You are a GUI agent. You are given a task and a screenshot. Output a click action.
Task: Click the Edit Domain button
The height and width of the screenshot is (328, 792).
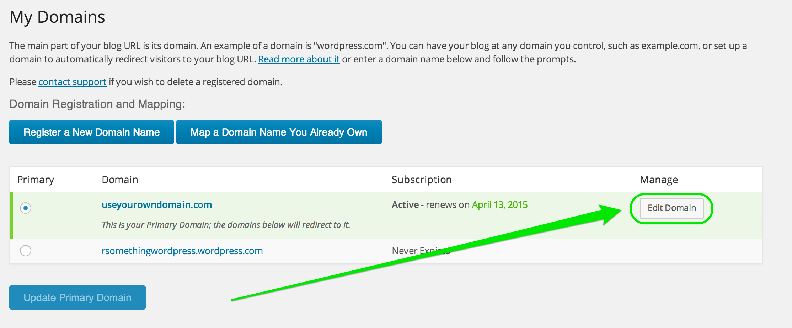(671, 208)
